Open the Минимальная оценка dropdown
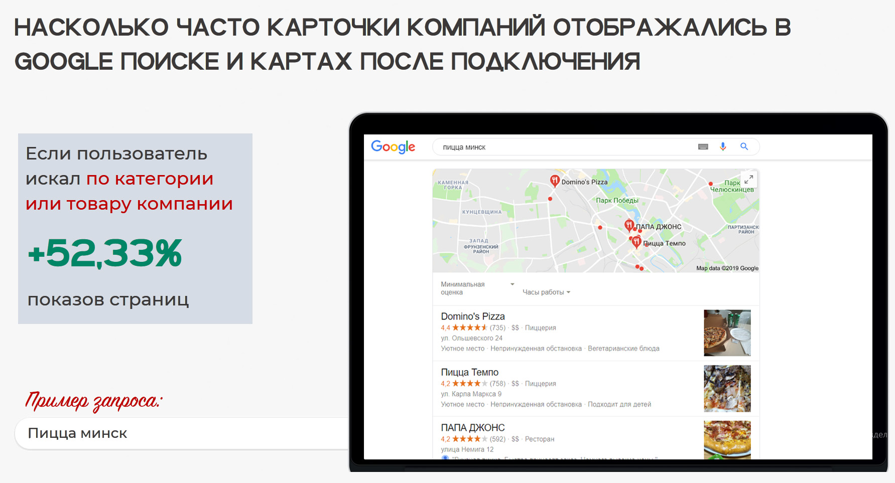Screen dimensions: 895x483 [477, 288]
